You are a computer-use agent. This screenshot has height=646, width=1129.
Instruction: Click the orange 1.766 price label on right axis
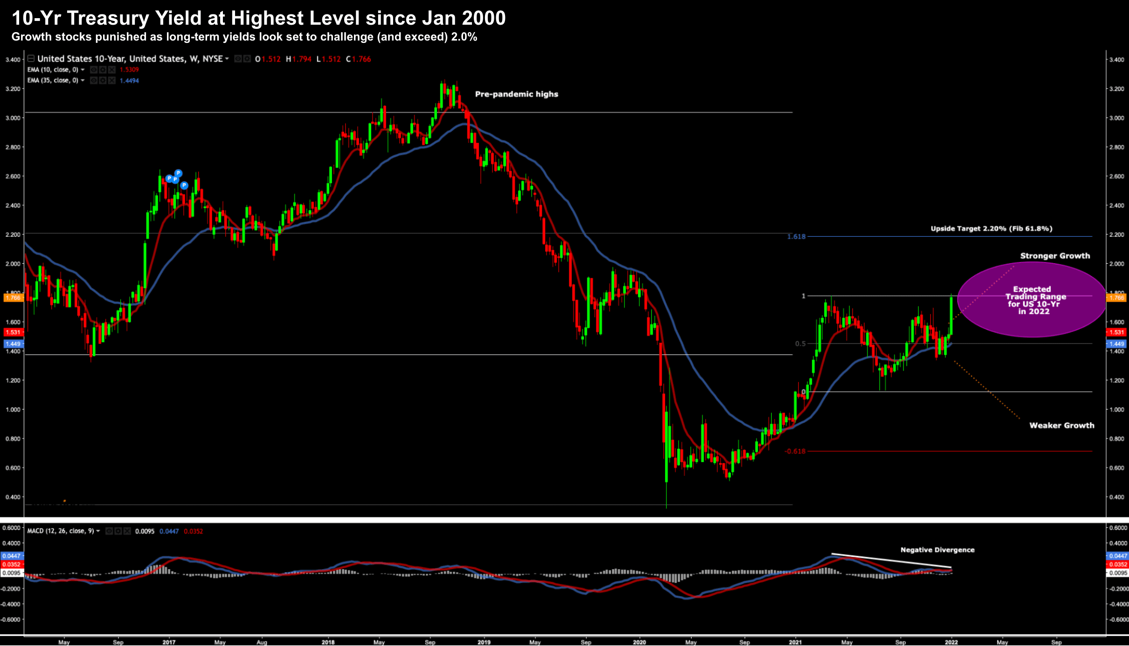1117,297
